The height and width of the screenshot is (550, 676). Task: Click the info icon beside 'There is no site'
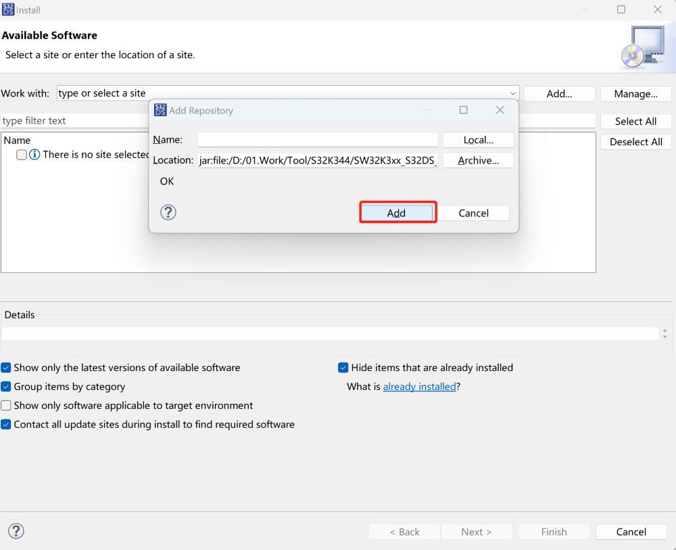[x=34, y=154]
